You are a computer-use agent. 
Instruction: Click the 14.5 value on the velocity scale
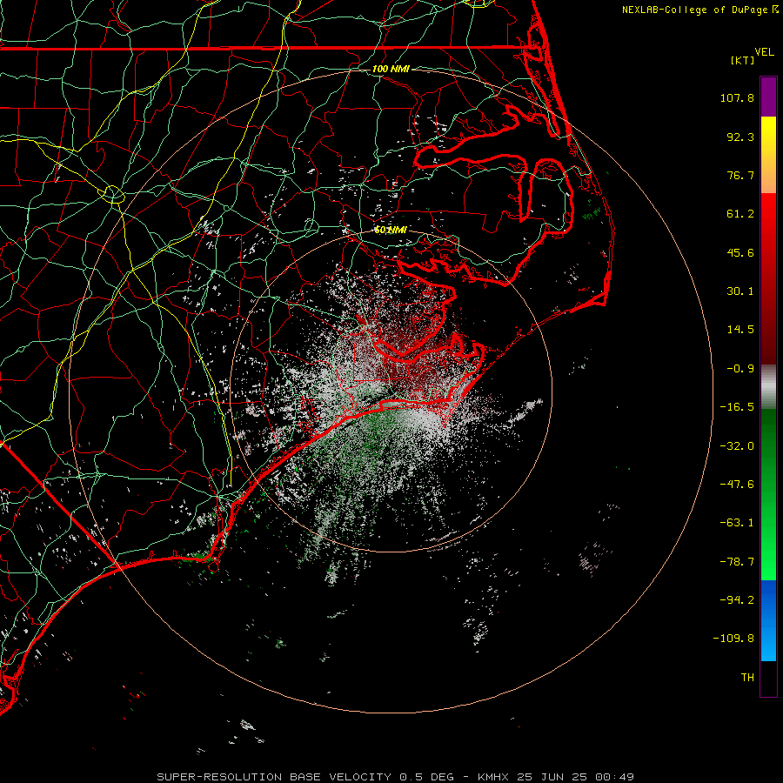coord(740,330)
